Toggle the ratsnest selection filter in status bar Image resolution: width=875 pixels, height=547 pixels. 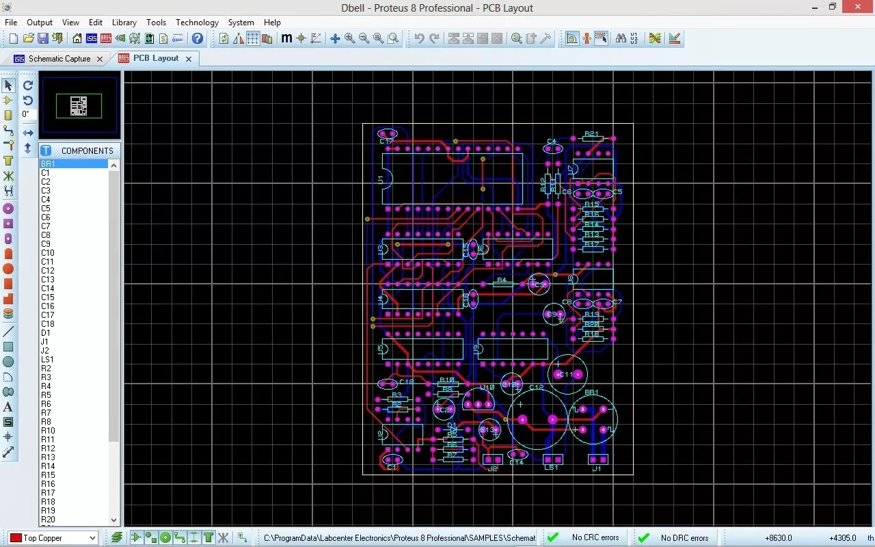223,538
